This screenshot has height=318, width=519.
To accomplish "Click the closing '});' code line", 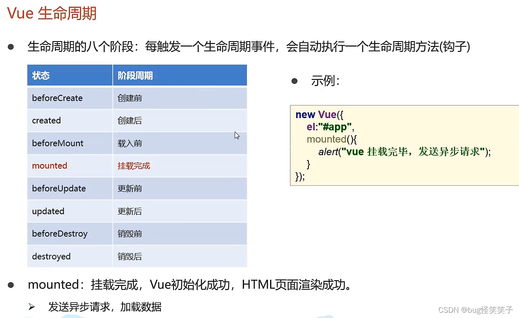I will [300, 177].
